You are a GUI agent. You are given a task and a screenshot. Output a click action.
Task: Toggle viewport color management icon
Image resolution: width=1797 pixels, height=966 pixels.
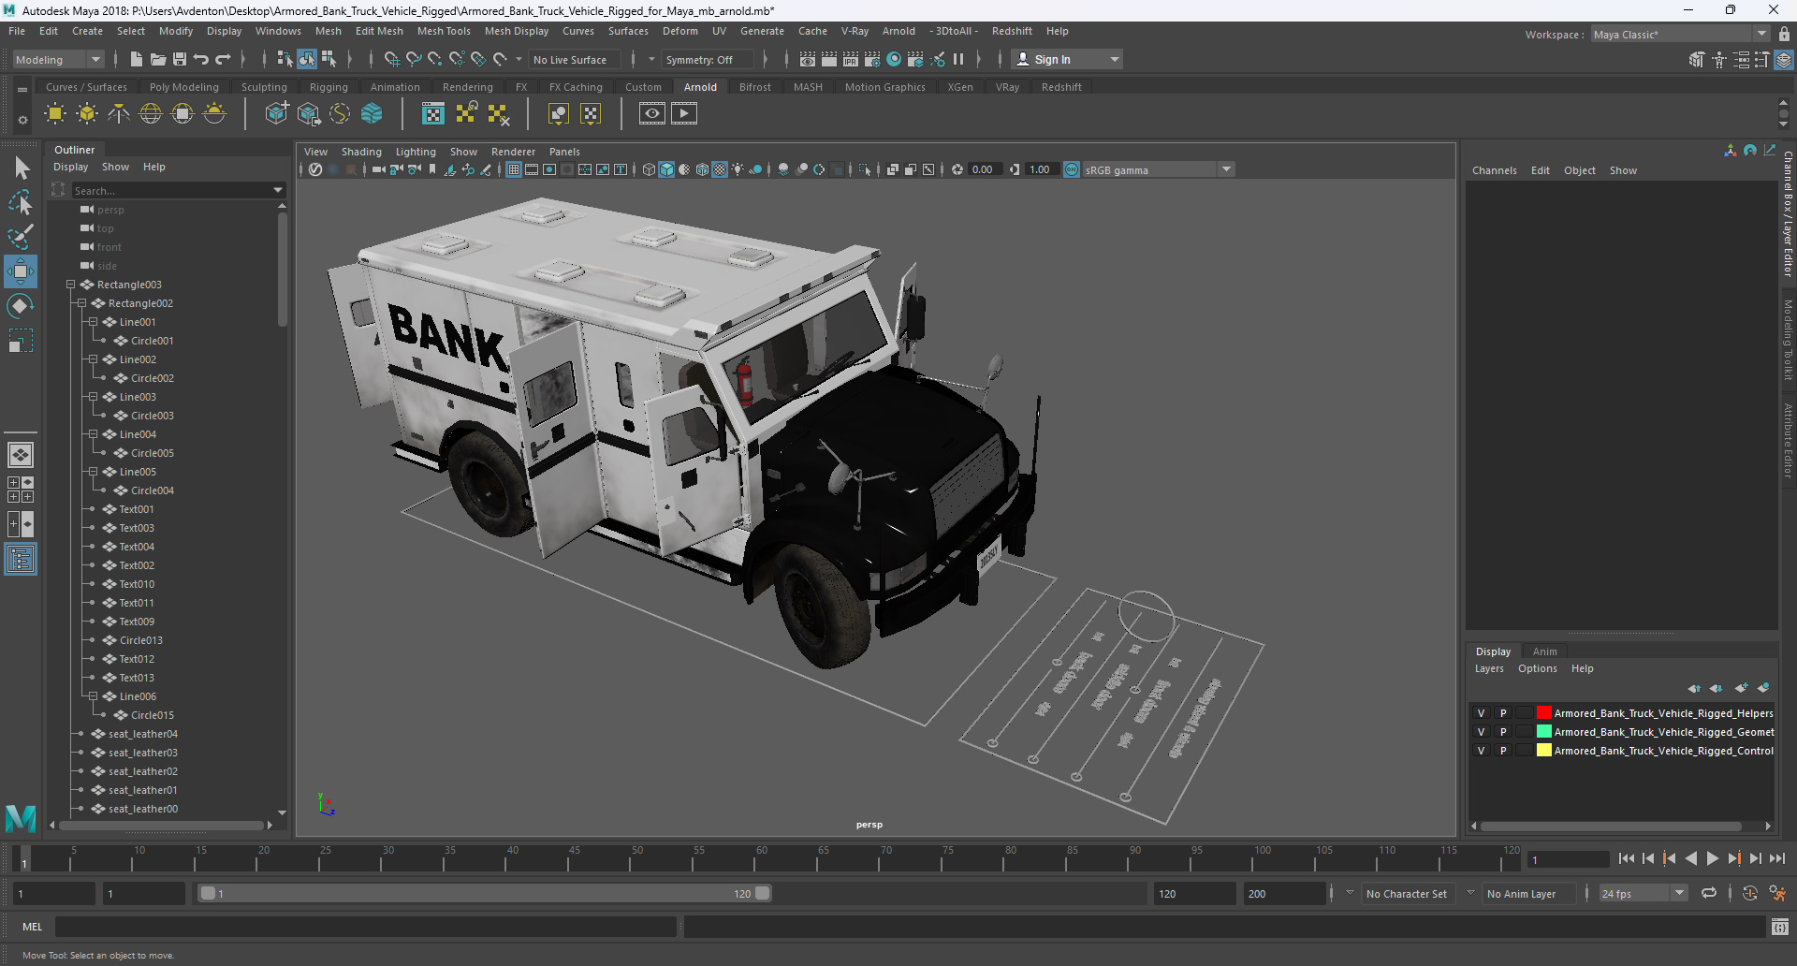pos(1072,169)
